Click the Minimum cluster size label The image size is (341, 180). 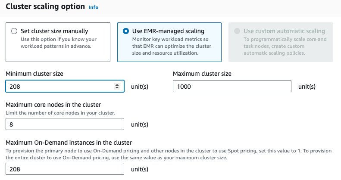click(x=34, y=74)
